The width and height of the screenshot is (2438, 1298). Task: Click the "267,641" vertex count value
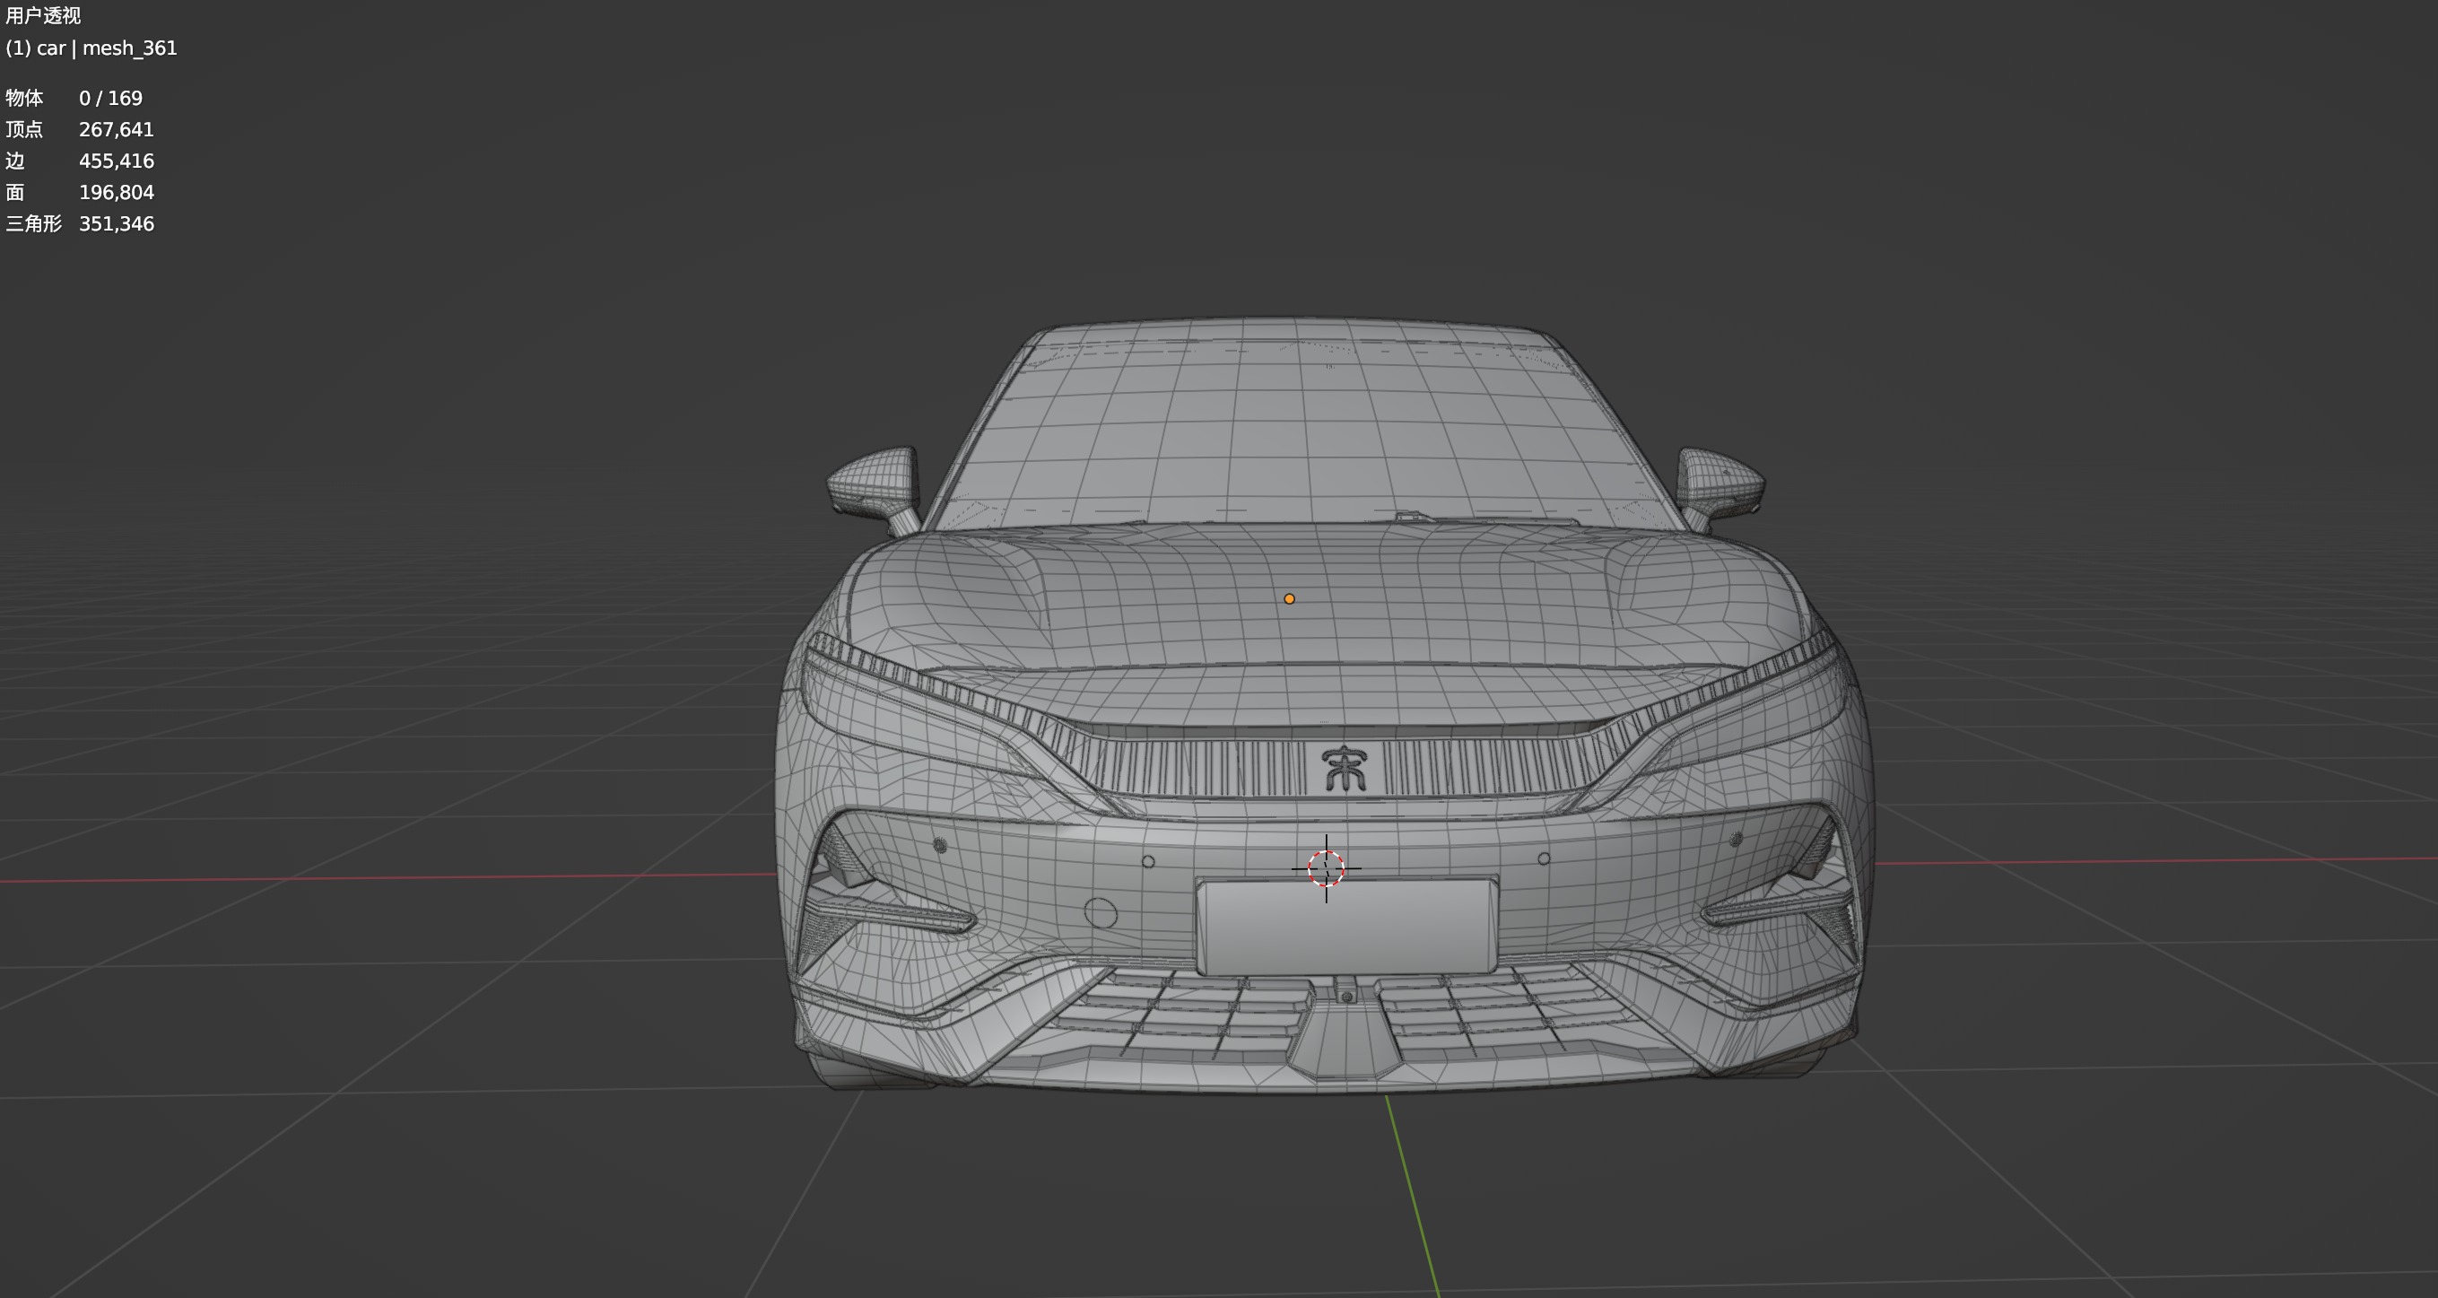[117, 130]
